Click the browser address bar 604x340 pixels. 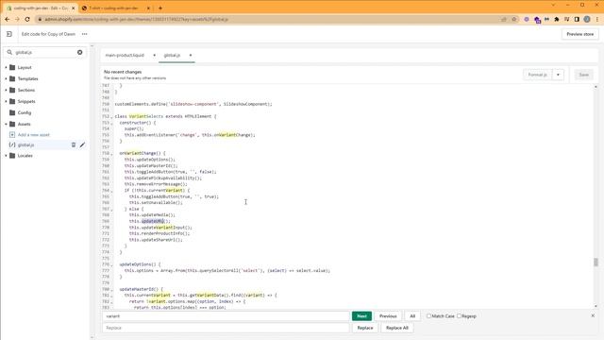coord(270,19)
